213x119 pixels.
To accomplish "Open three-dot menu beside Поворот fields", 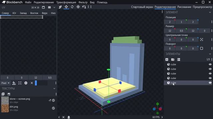I will click(212, 49).
